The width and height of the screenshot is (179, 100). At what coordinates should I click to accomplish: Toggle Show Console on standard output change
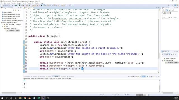[143, 77]
